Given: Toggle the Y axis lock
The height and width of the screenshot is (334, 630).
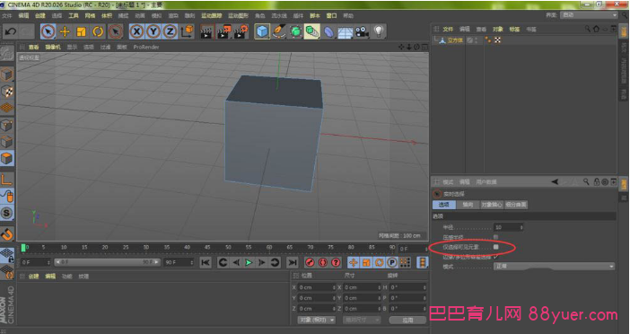Looking at the screenshot, I should point(153,31).
